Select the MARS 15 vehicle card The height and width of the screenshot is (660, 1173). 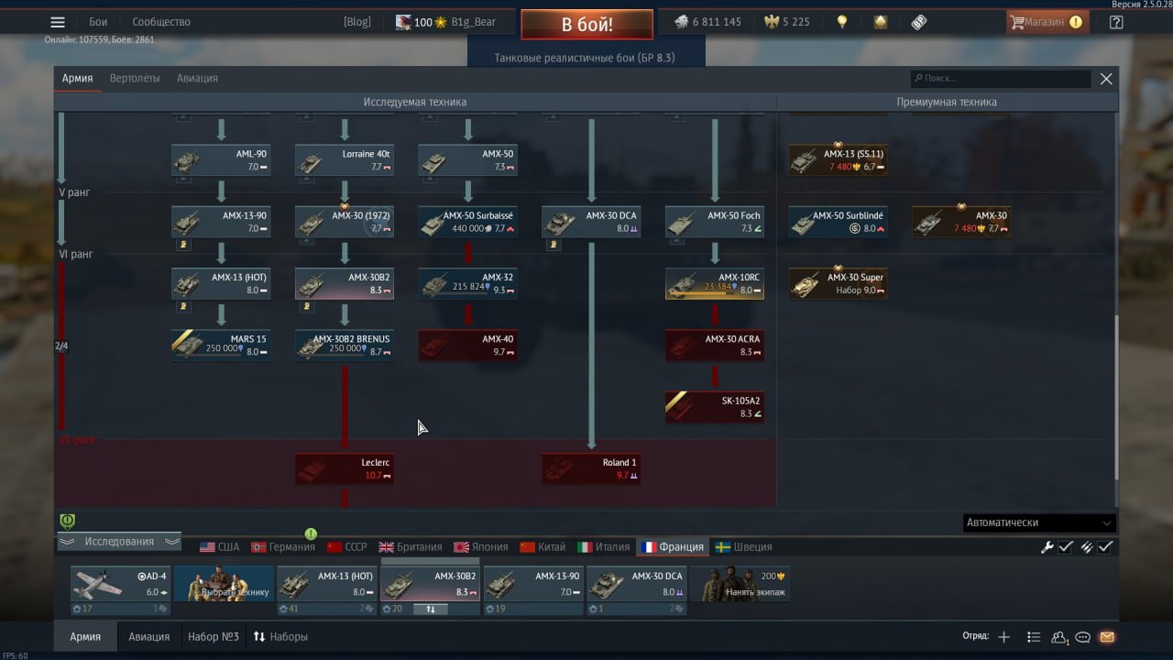221,345
